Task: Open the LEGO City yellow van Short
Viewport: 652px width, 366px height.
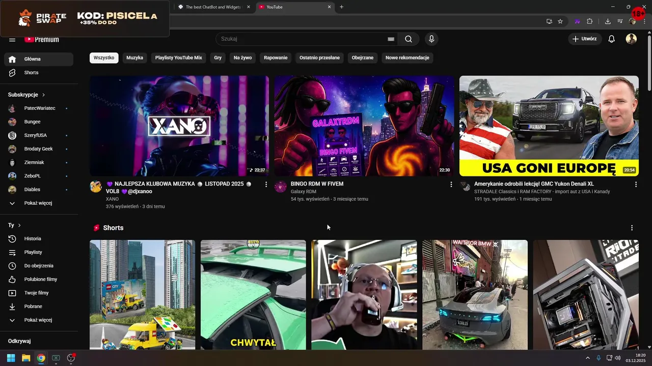Action: tap(142, 295)
